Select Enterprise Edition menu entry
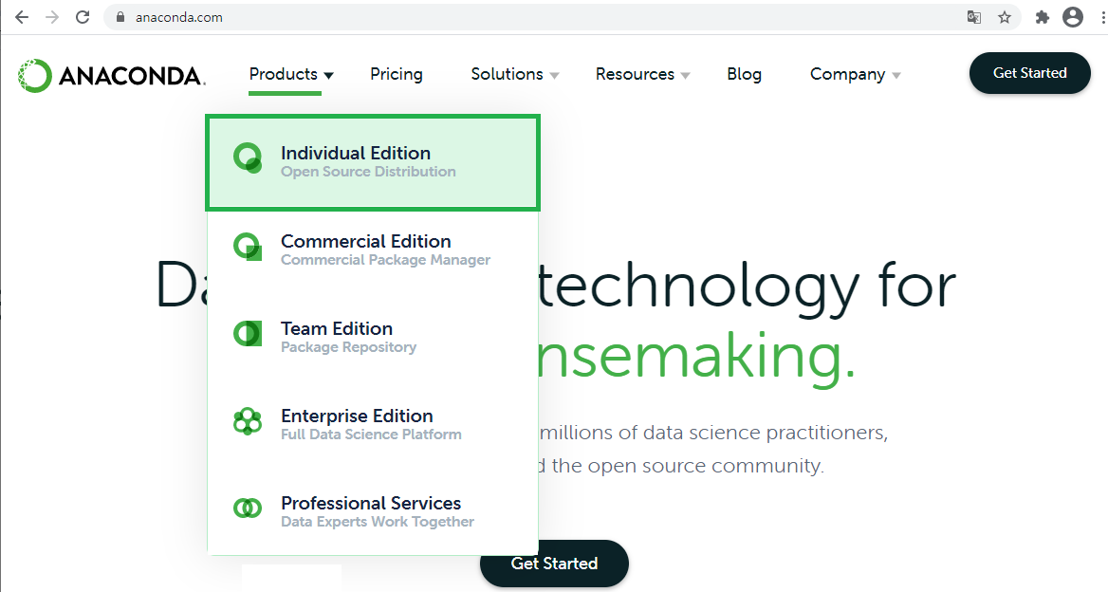The width and height of the screenshot is (1108, 592). point(373,424)
